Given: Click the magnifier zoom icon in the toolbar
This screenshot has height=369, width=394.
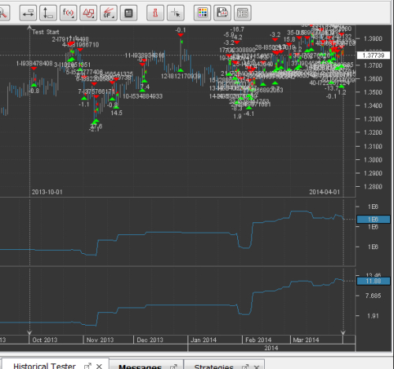Looking at the screenshot, I should point(4,13).
